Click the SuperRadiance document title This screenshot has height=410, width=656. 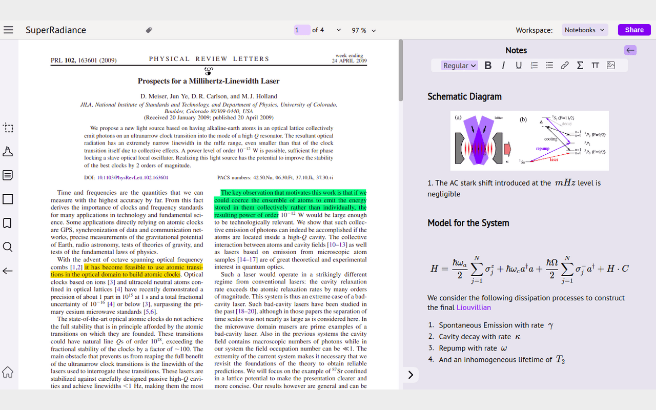point(56,30)
